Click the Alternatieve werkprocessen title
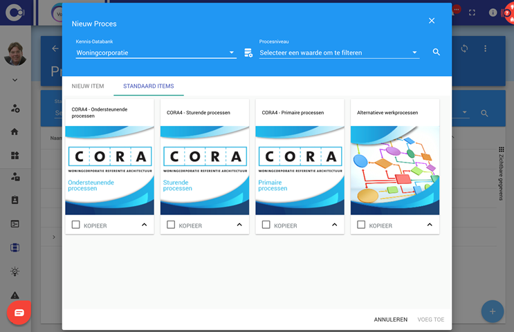The height and width of the screenshot is (332, 514). pos(387,113)
